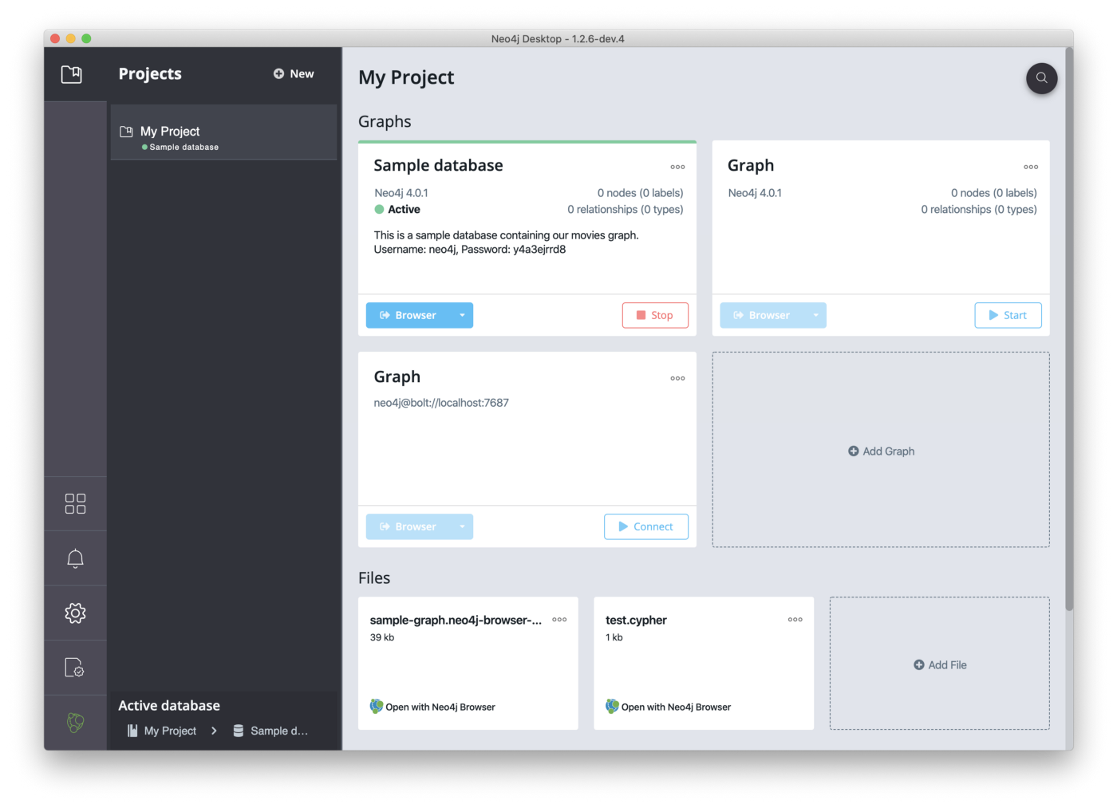The height and width of the screenshot is (808, 1117).
Task: Click the sample-graph.neo4j-browser file name
Action: [456, 620]
